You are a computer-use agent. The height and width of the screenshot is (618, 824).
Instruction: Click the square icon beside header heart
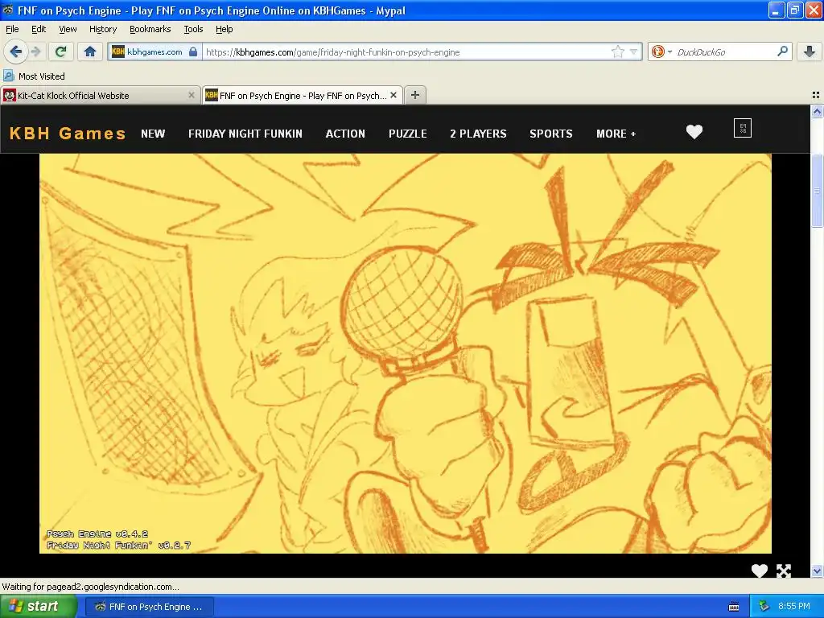[743, 128]
